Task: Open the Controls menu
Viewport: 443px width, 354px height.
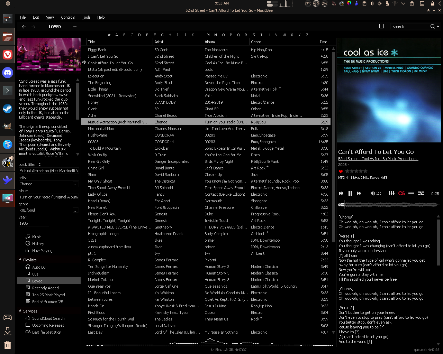Action: (x=68, y=17)
